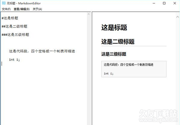The width and height of the screenshot is (180, 125).
Task: Click the editor pane scroll-up arrow
Action: tap(89, 14)
